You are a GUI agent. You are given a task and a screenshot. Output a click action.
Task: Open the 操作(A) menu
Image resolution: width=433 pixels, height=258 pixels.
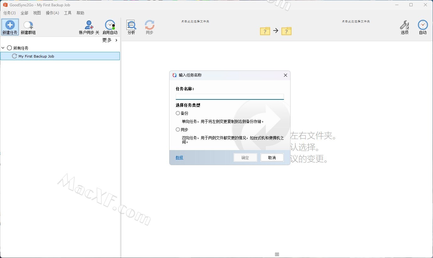(x=52, y=13)
